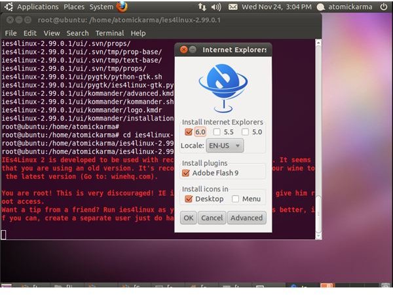Open the EN-US Locale dropdown

click(225, 146)
